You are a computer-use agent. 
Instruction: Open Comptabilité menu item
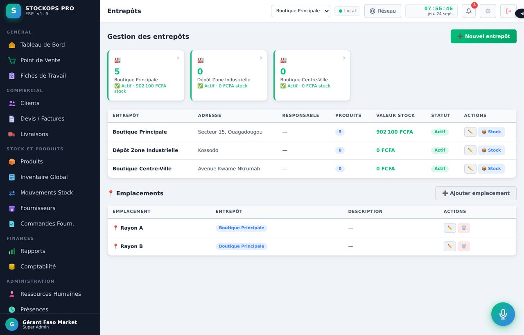pos(50,267)
